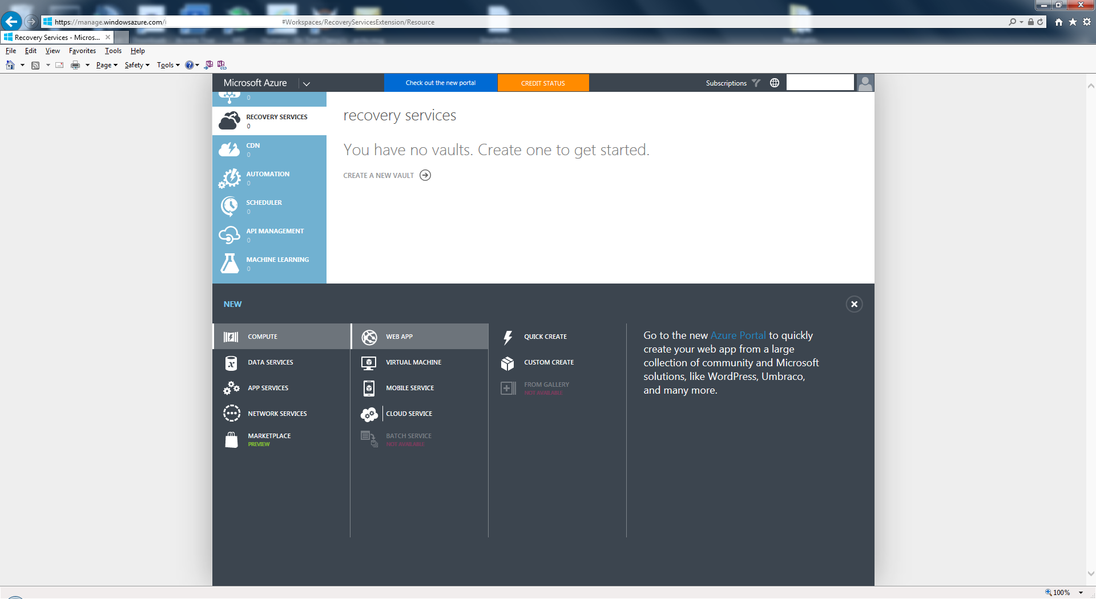This screenshot has width=1096, height=599.
Task: Close the Recovery Services browser tab
Action: tap(108, 37)
